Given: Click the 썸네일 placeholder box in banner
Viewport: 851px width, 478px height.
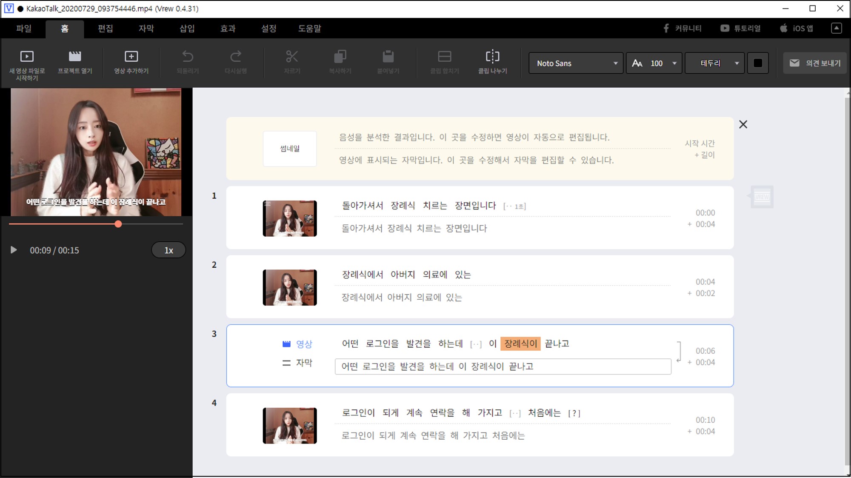Looking at the screenshot, I should click(290, 149).
